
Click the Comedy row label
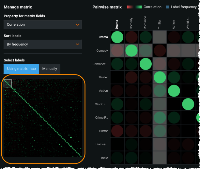point(102,51)
